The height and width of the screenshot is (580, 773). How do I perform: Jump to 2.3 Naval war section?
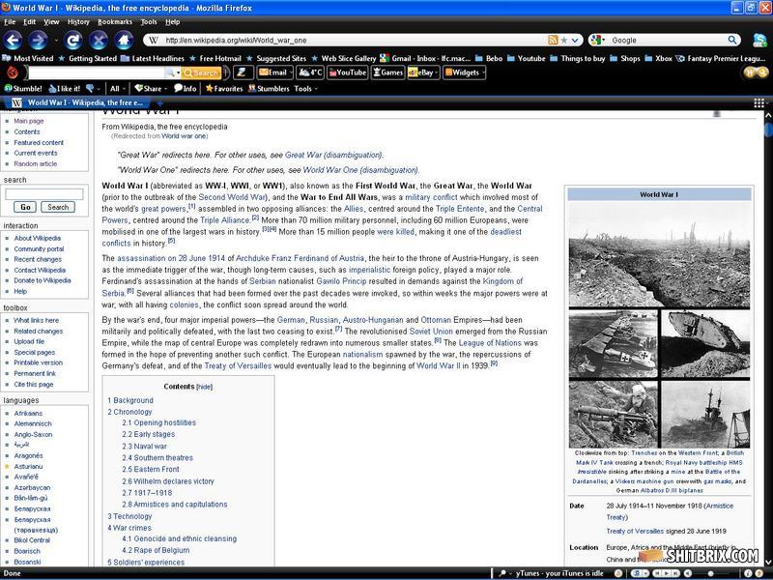coord(144,447)
